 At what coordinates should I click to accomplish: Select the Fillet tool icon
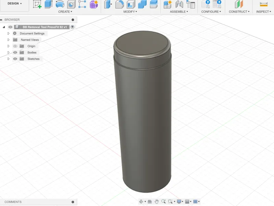[x=120, y=4]
